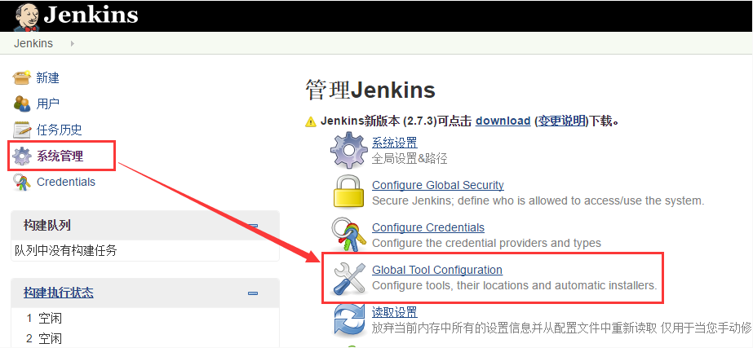Open the 读取设置 link

pos(395,312)
